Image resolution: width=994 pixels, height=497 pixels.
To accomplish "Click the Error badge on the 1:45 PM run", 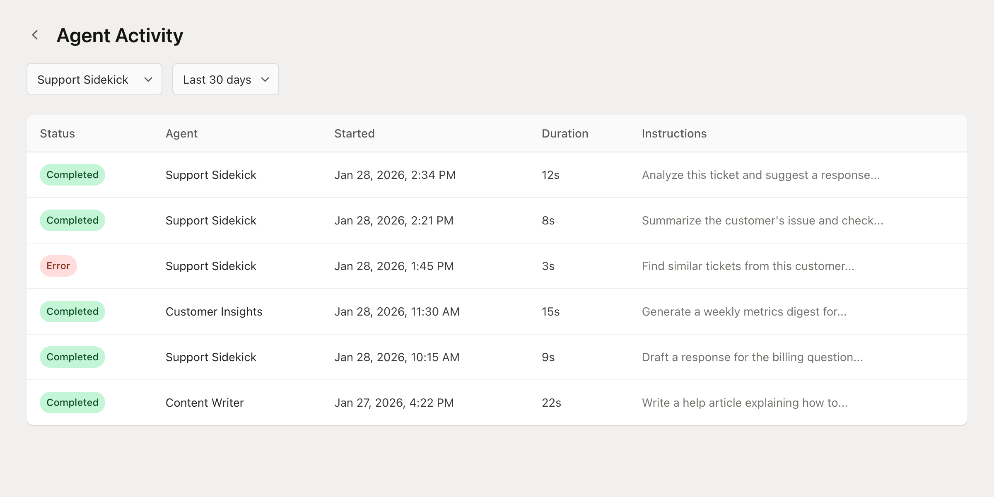I will 58,265.
